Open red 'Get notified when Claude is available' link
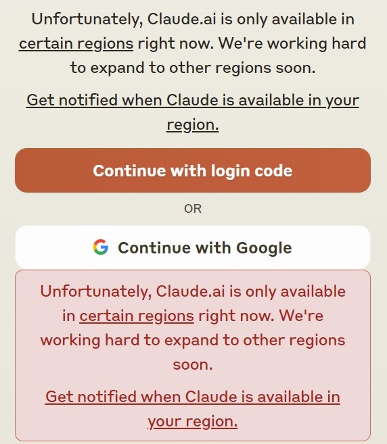 click(193, 409)
